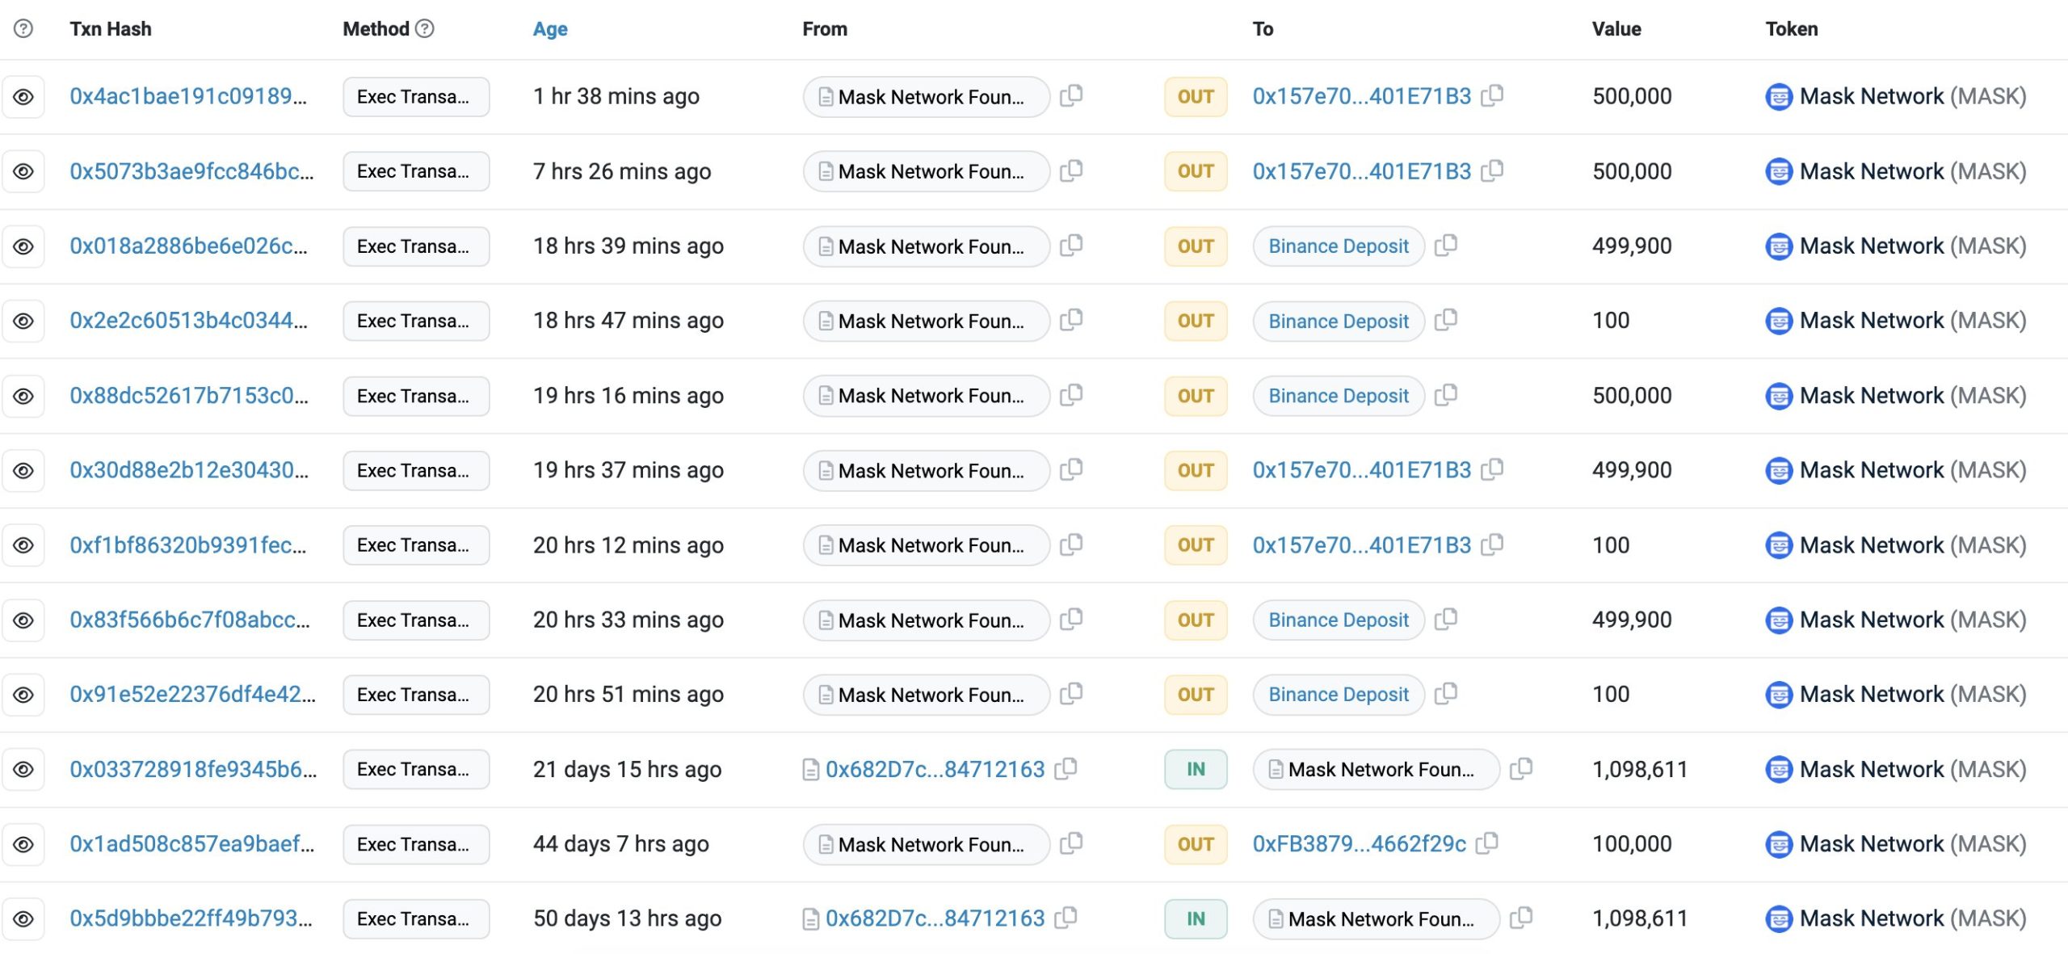Copy the Binance Deposit address in the 18 hrs 39 mins row
The height and width of the screenshot is (954, 2068).
tap(1446, 245)
